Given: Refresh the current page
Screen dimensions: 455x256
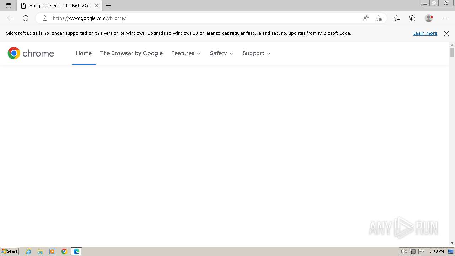Looking at the screenshot, I should click(x=26, y=18).
